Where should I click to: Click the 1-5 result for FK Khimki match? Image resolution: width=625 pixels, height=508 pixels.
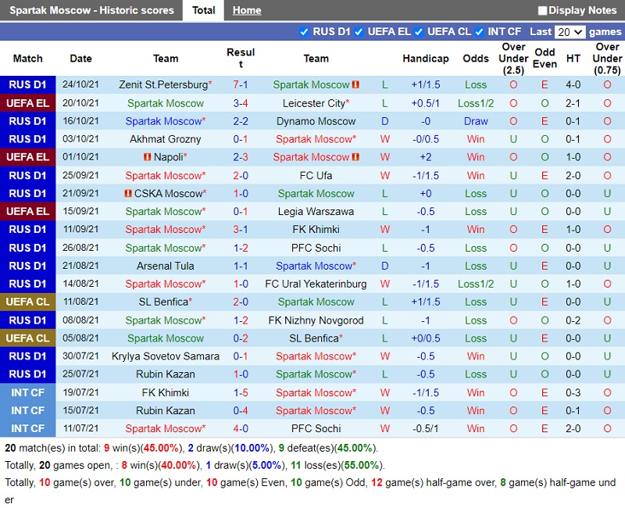point(241,392)
